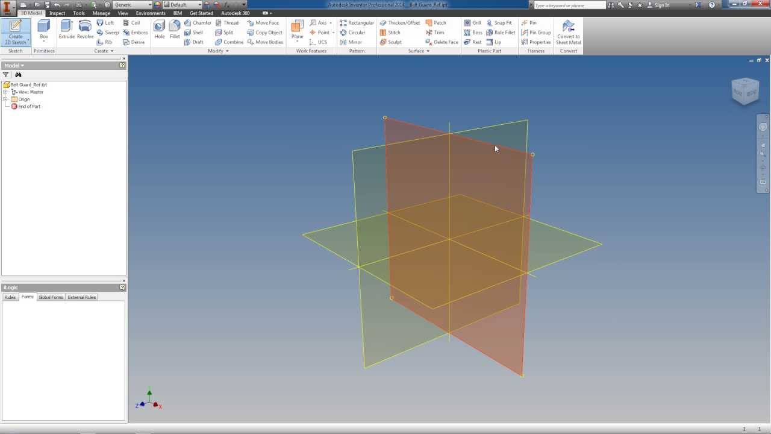Expand the Modify panel dropdown

218,51
